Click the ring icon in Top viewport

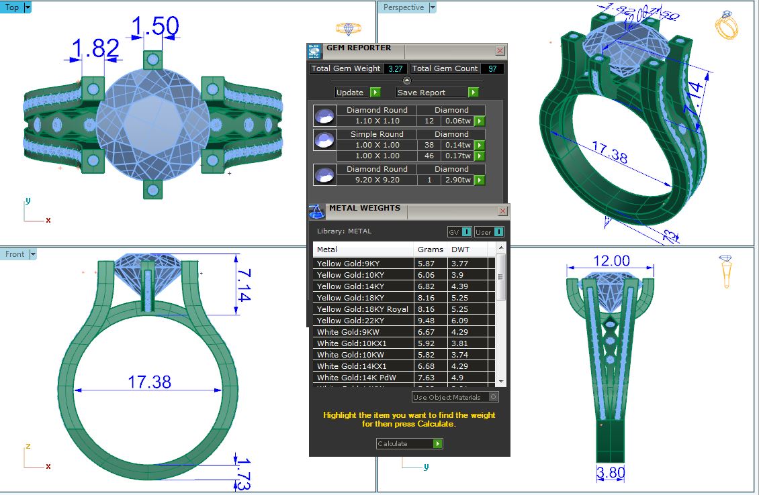point(348,29)
